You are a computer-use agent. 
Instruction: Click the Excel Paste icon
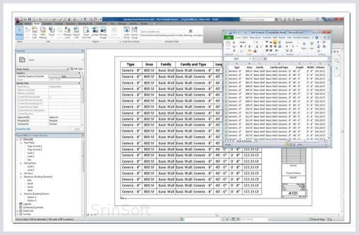click(x=228, y=45)
